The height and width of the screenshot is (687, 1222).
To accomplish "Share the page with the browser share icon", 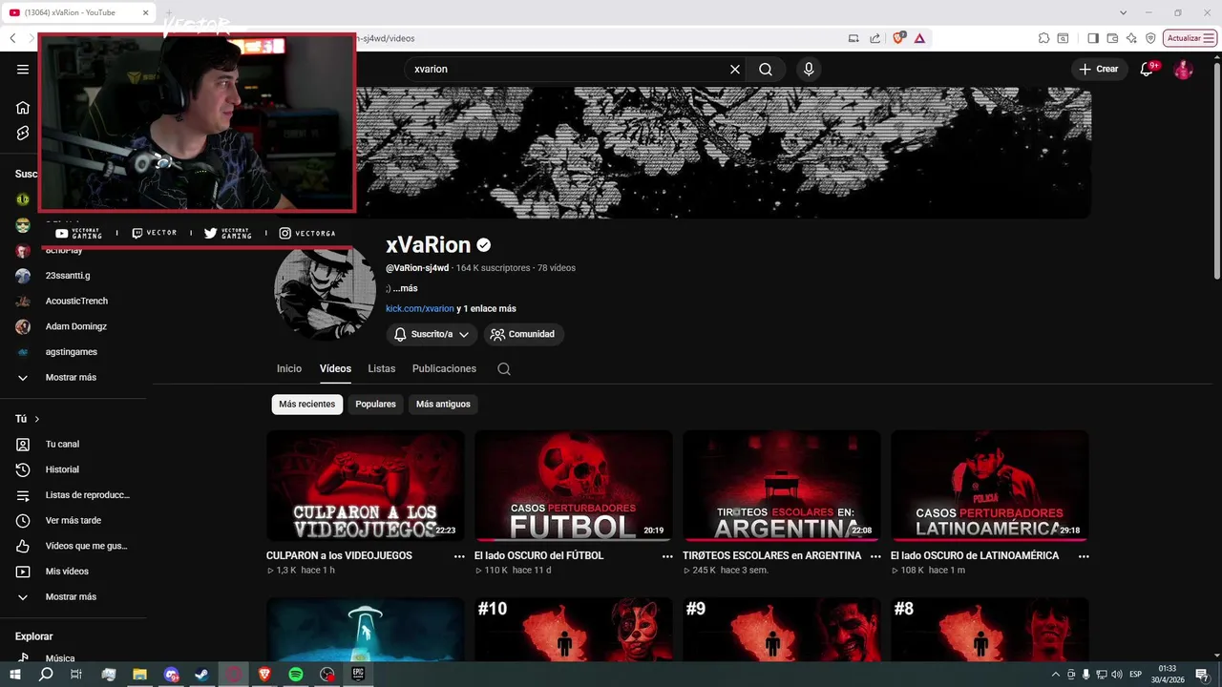I will (x=875, y=38).
